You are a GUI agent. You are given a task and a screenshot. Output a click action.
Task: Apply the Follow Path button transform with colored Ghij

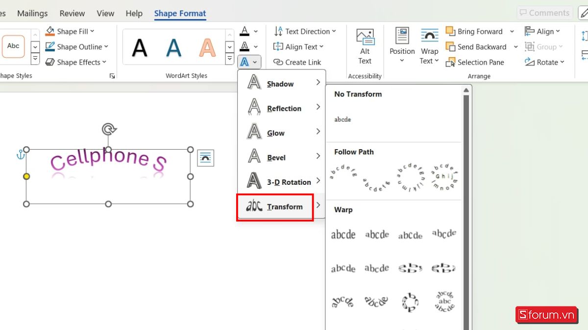pyautogui.click(x=444, y=176)
